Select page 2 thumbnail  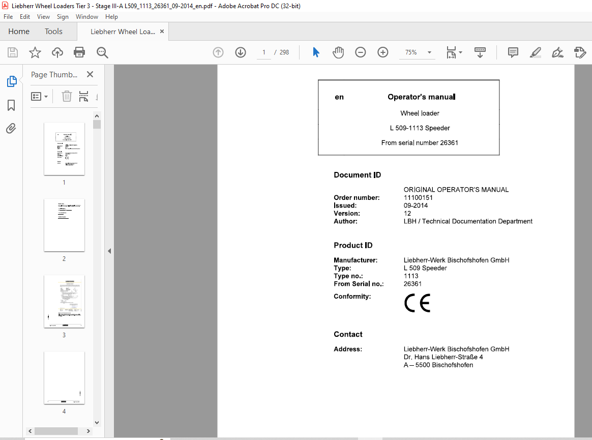pos(64,225)
